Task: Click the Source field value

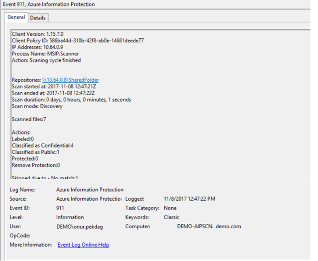Action: [89, 199]
